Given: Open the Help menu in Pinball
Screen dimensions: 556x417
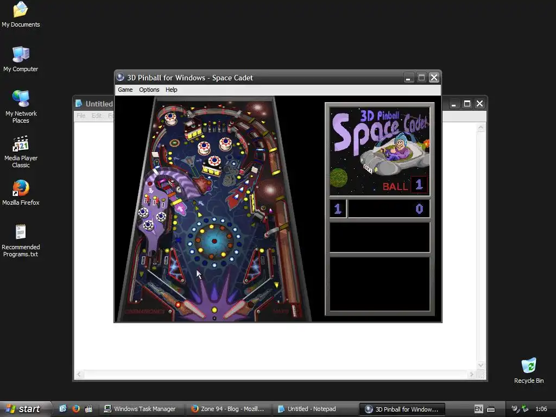Looking at the screenshot, I should 171,90.
